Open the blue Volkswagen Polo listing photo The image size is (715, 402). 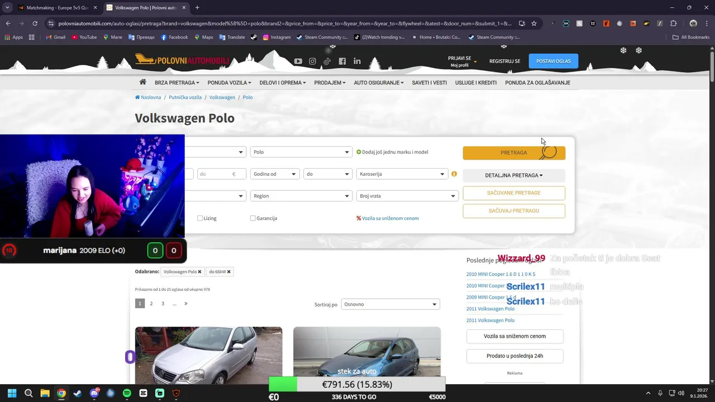coord(367,355)
